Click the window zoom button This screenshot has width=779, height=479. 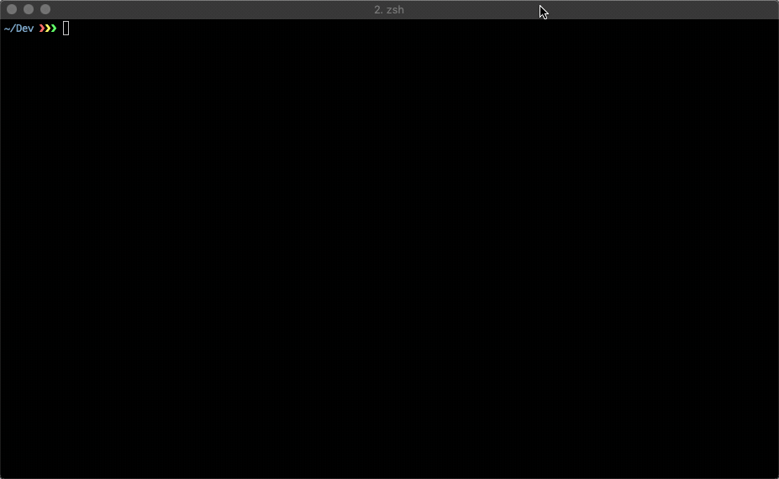pos(45,9)
